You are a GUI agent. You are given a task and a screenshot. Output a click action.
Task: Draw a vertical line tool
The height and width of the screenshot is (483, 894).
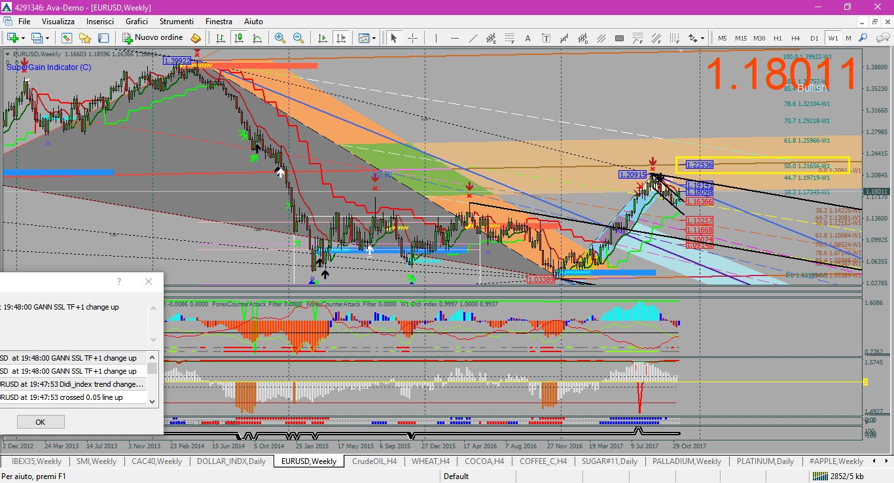435,38
